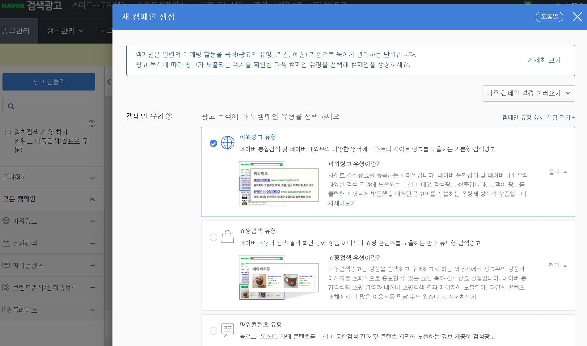
Task: Click the 광고 만들기 button
Action: tap(49, 82)
